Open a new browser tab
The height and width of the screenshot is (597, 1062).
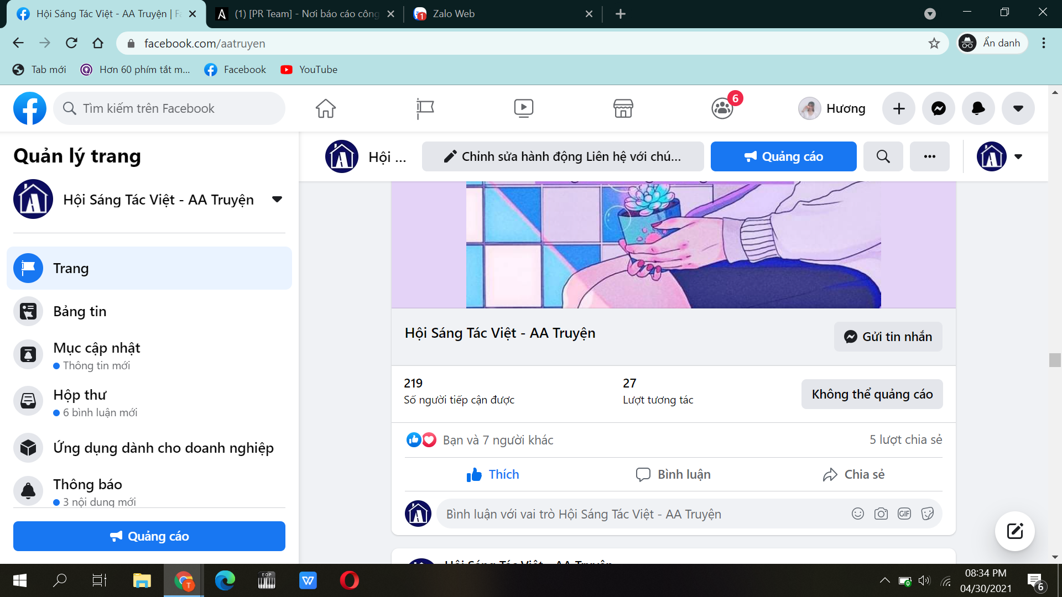coord(620,14)
